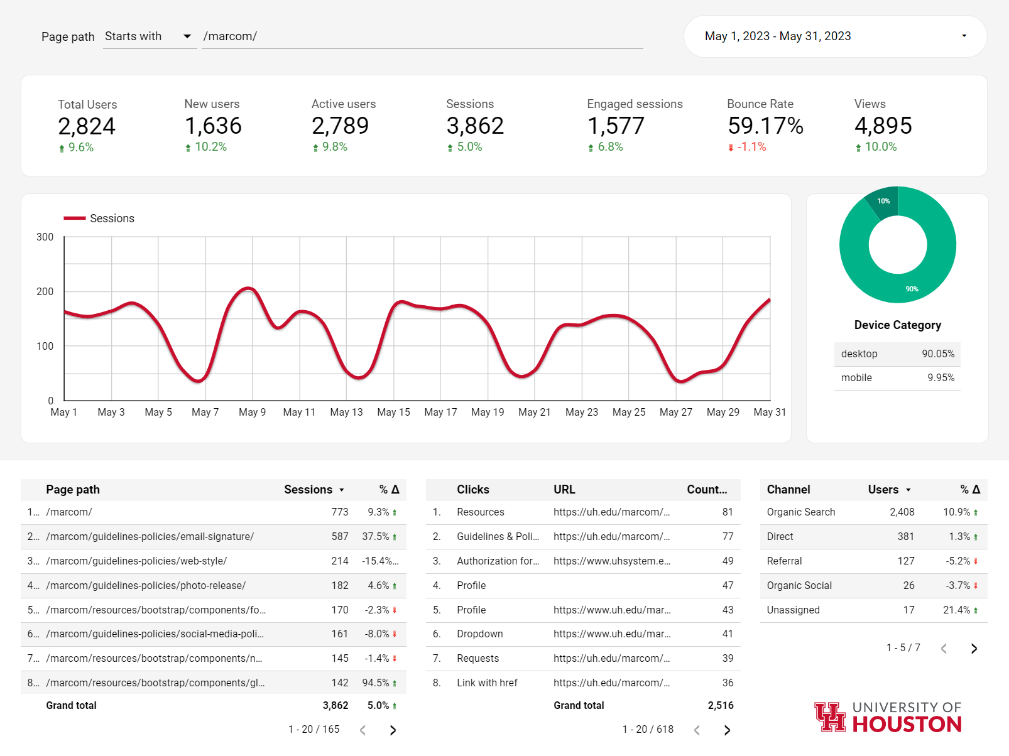Select the web-style page path row
This screenshot has height=756, width=1009.
pyautogui.click(x=214, y=561)
